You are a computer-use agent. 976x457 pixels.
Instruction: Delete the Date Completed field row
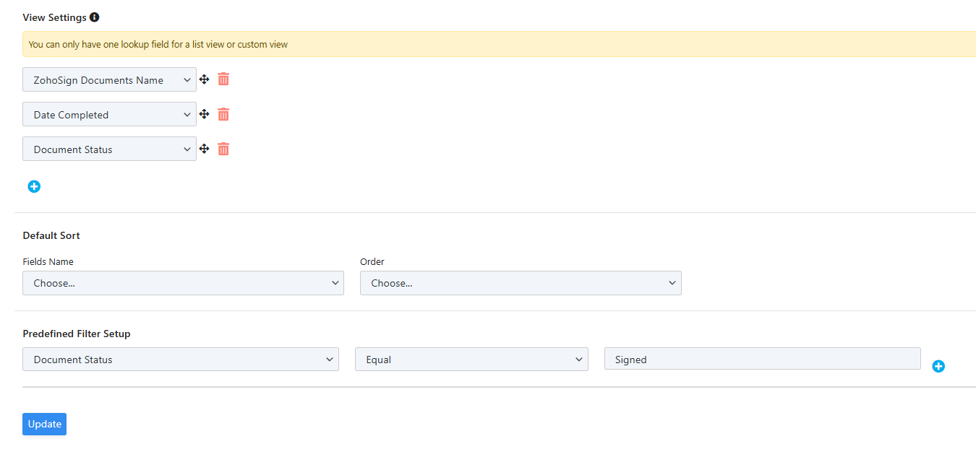pyautogui.click(x=223, y=114)
